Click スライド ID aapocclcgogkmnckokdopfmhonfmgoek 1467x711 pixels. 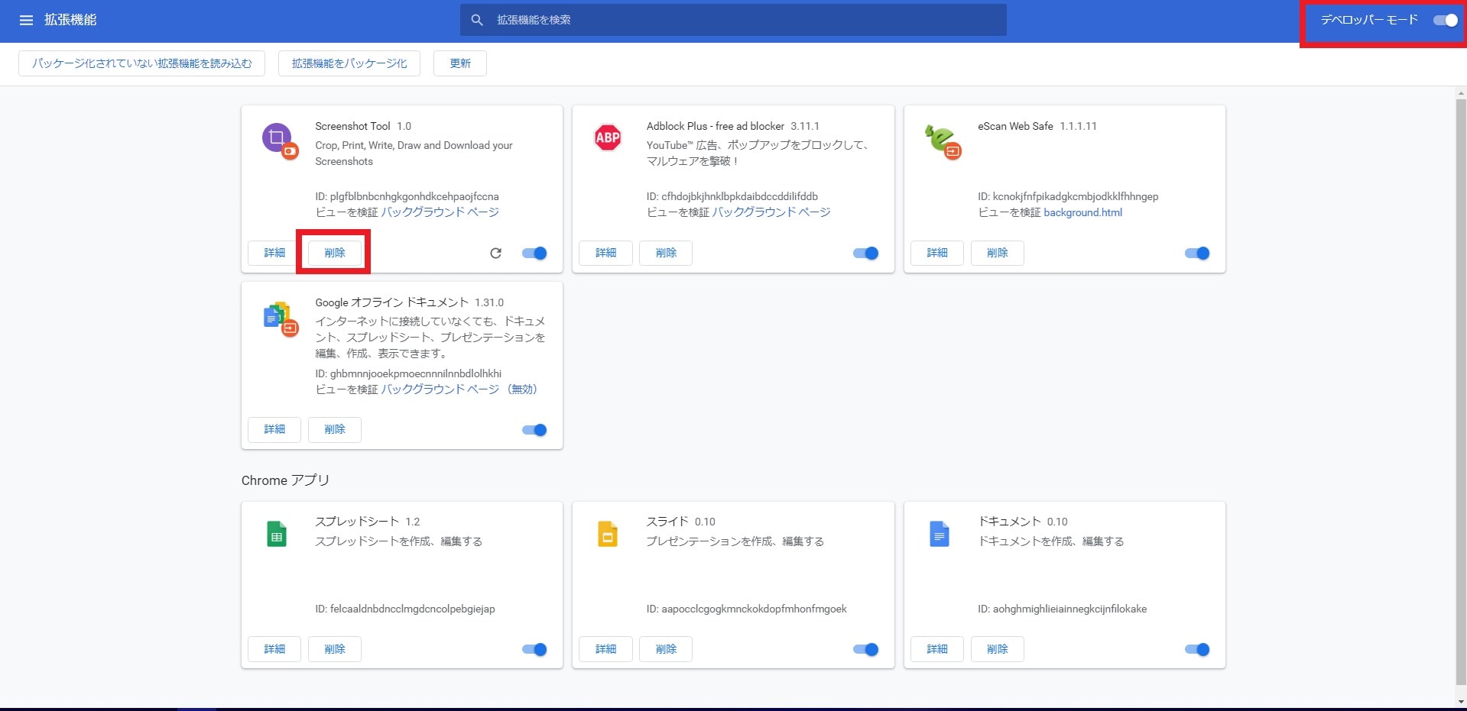point(747,609)
